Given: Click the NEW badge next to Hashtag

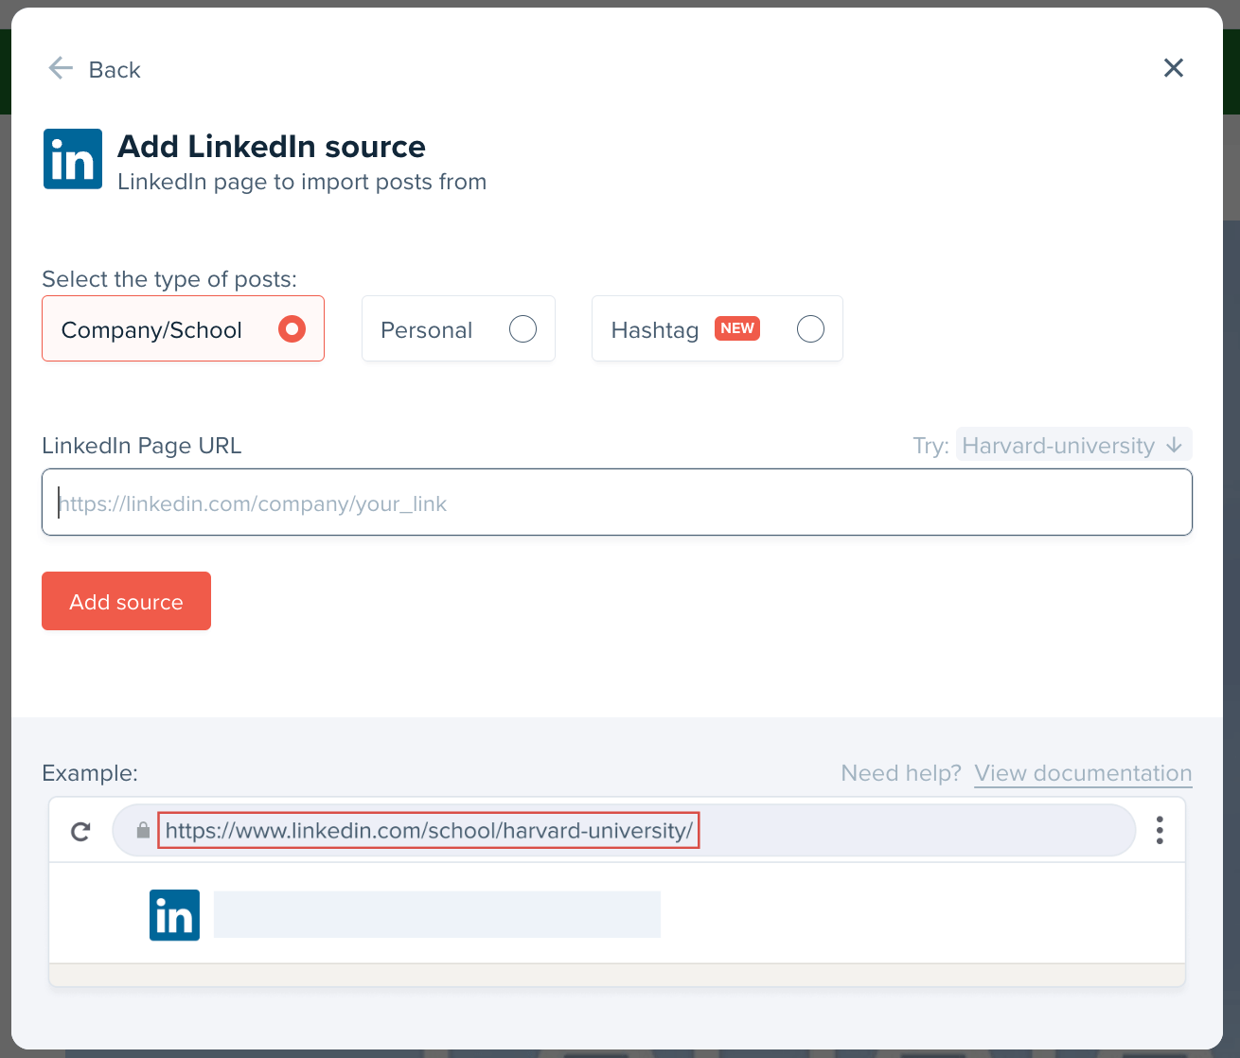Looking at the screenshot, I should (736, 328).
